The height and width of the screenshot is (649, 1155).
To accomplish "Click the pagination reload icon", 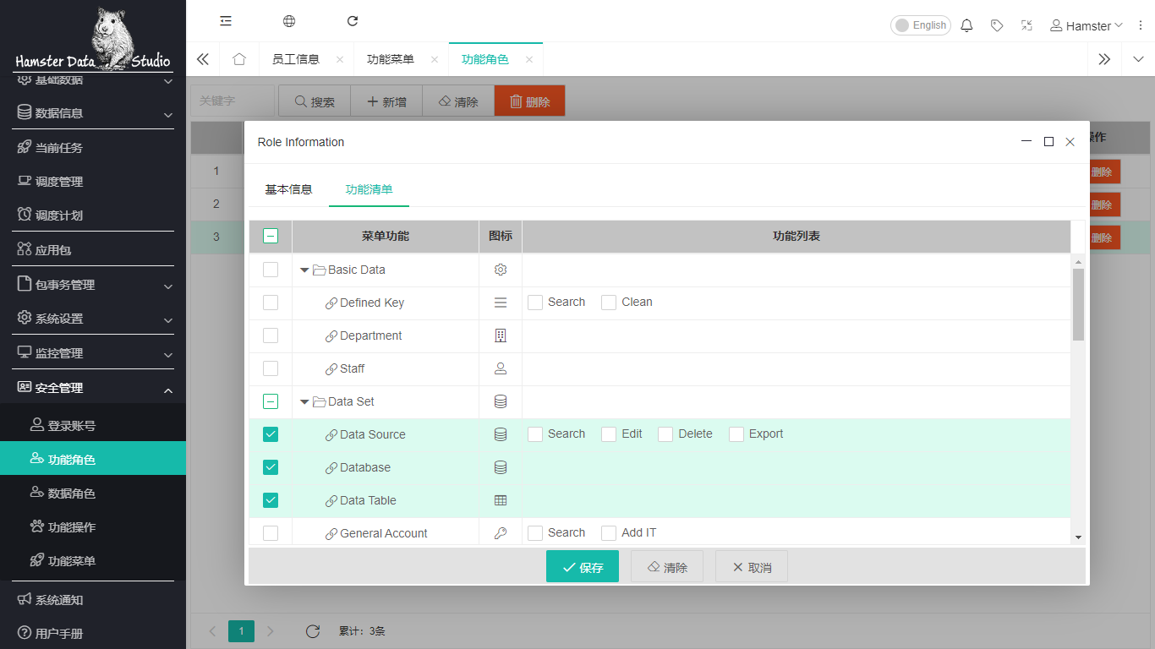I will (x=312, y=631).
